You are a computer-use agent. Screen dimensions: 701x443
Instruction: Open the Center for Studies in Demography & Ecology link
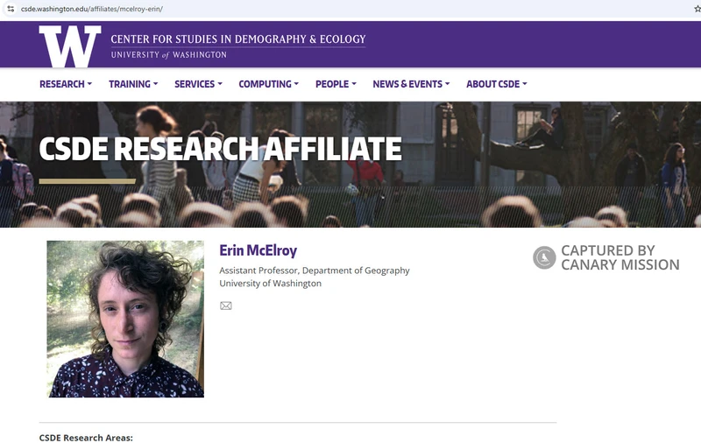coord(238,39)
